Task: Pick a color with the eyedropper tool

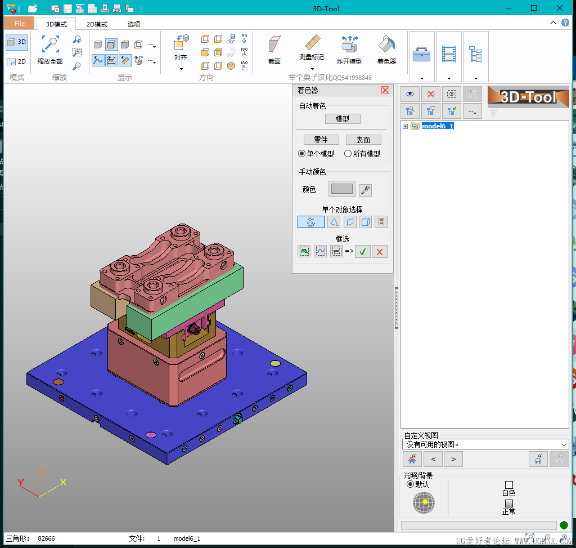Action: [x=365, y=190]
